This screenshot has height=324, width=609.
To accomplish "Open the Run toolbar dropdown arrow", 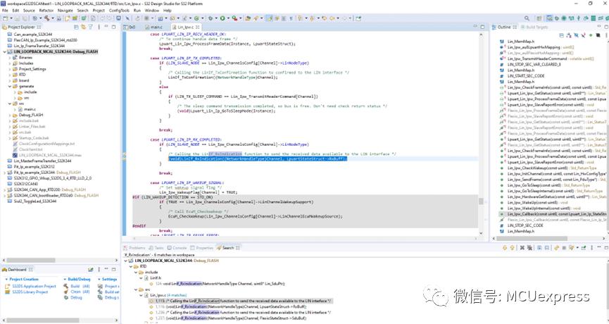I will (228, 18).
